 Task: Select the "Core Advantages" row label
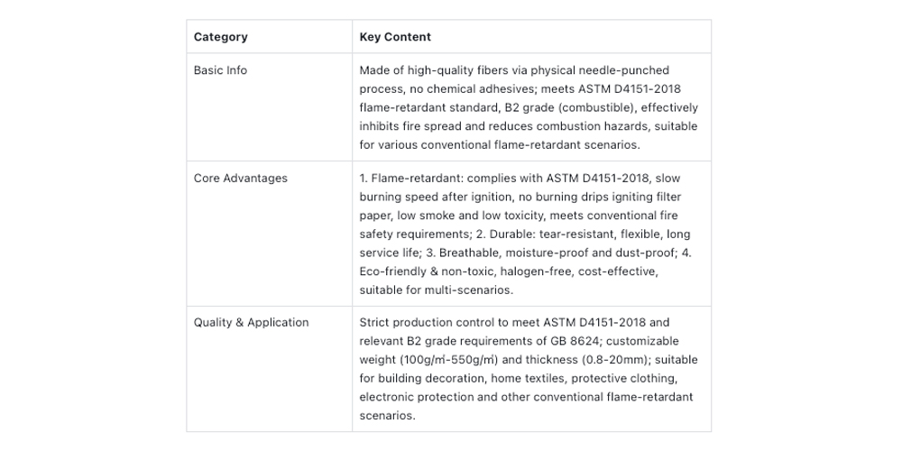tap(240, 179)
